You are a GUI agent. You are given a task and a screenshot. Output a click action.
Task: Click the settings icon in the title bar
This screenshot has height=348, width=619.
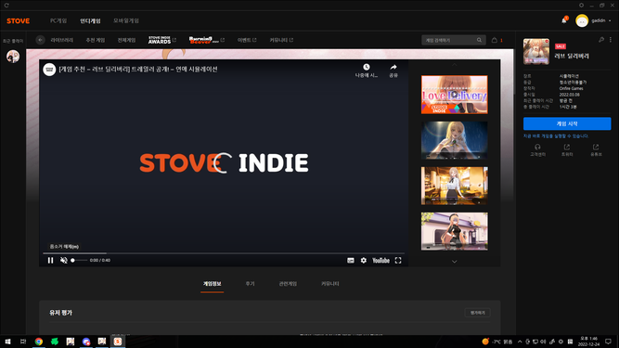(x=581, y=6)
